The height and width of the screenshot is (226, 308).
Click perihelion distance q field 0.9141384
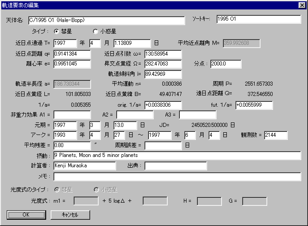coord(72,54)
